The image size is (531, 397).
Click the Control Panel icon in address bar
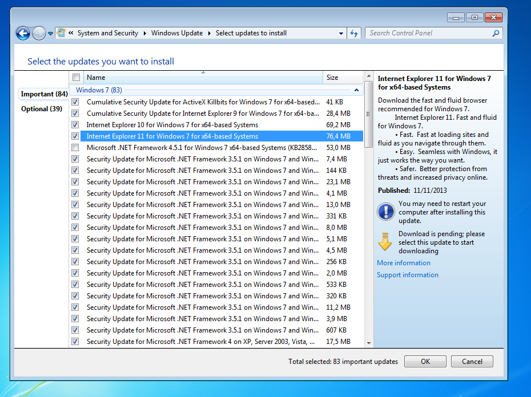coord(61,33)
